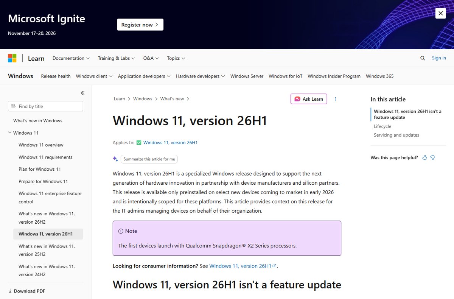Click the Applies to Windows 11, version 26H1 link
This screenshot has width=454, height=299.
pos(170,143)
